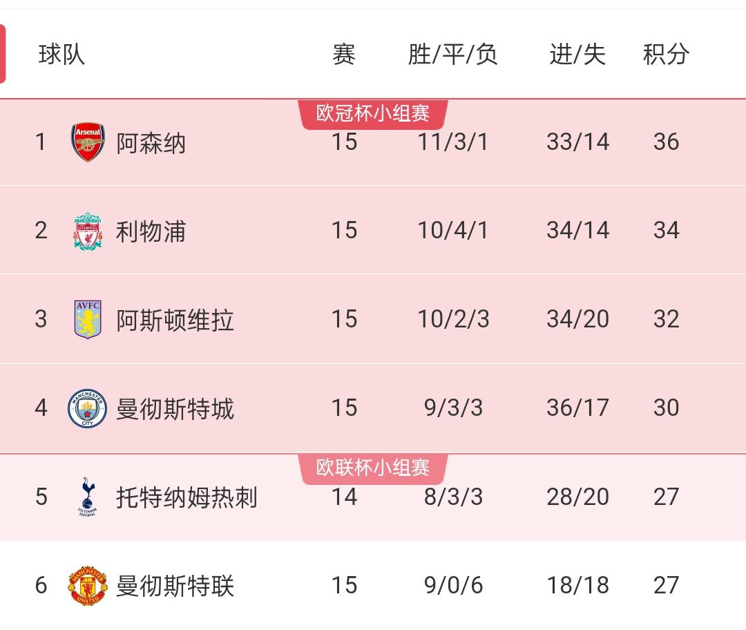Image resolution: width=746 pixels, height=630 pixels.
Task: Click the Aston Villa AVFC crest
Action: (88, 319)
